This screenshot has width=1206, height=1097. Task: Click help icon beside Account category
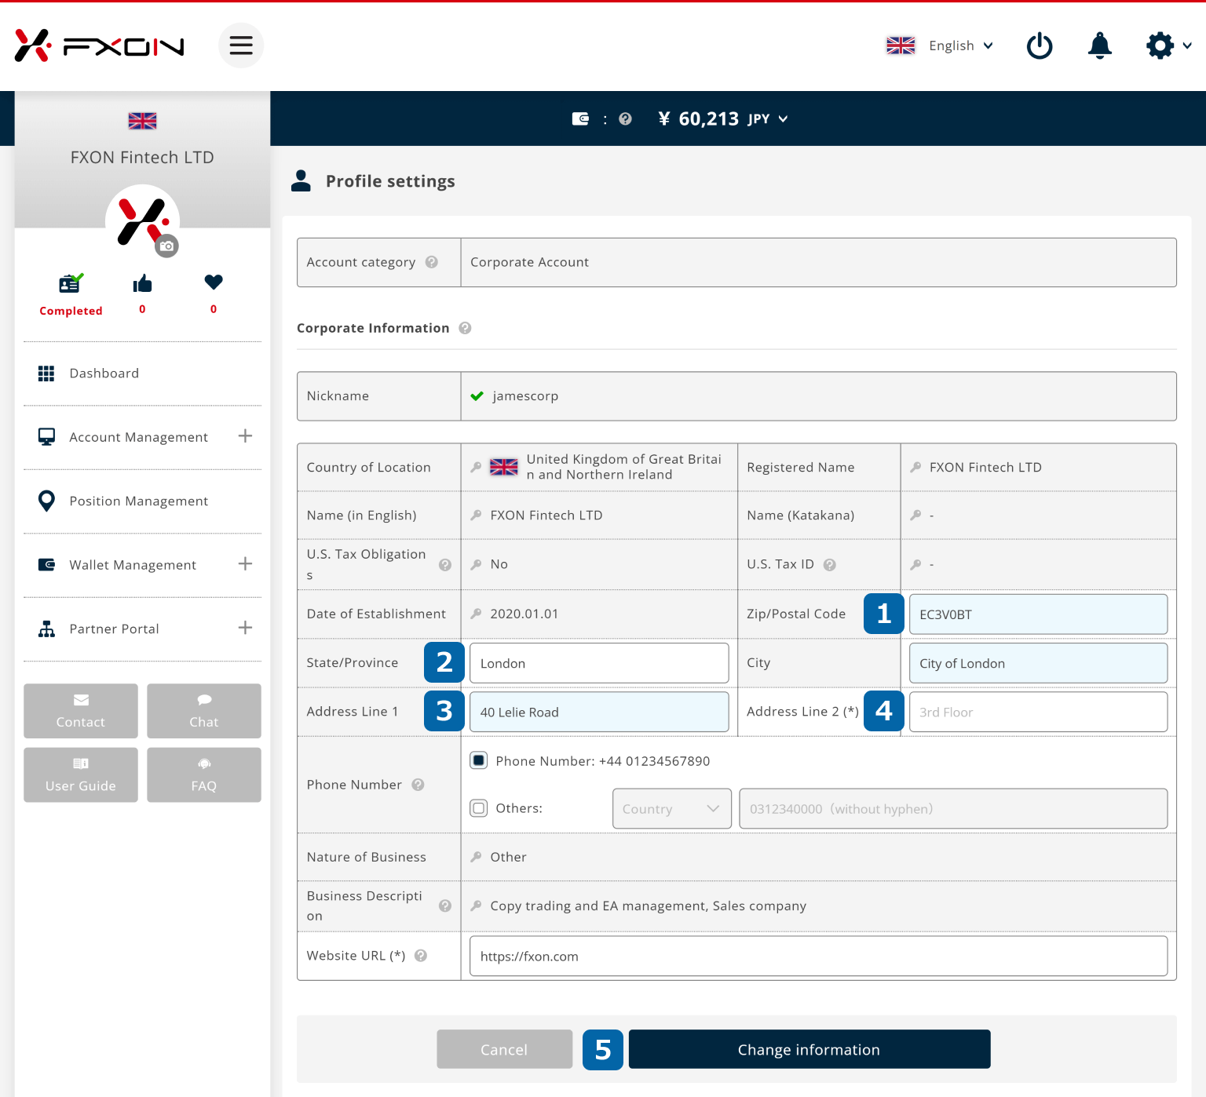point(432,262)
